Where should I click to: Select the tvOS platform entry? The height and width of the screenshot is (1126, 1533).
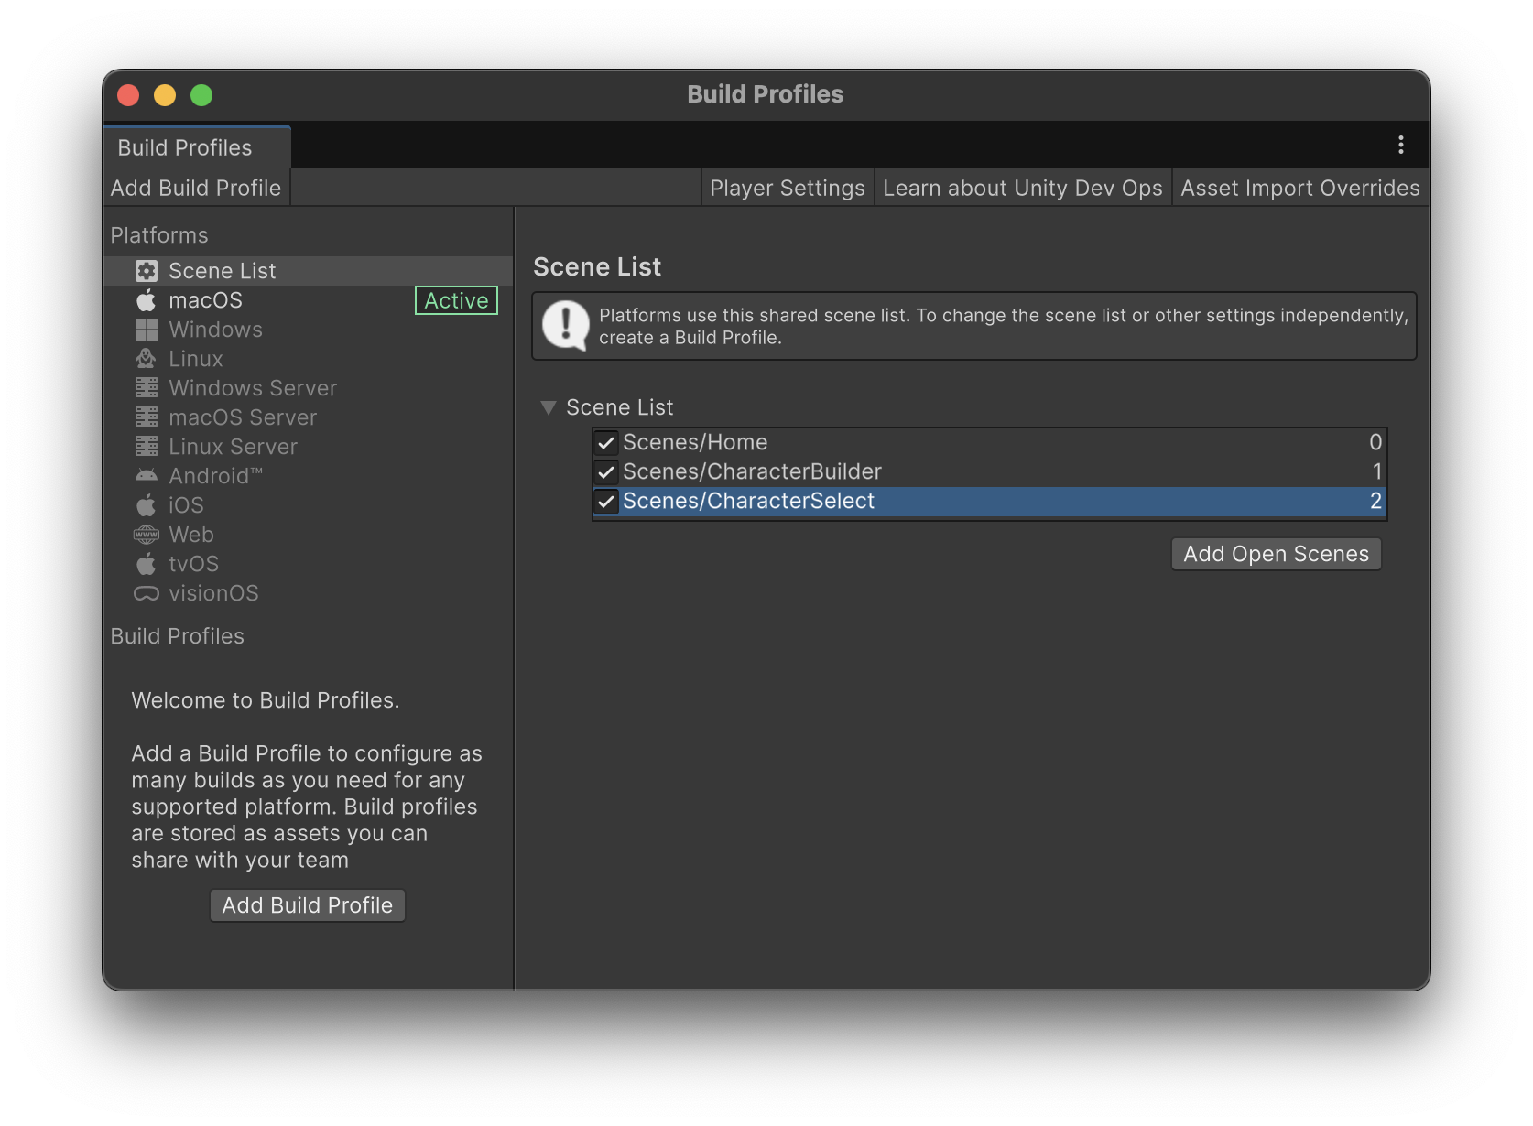[193, 564]
